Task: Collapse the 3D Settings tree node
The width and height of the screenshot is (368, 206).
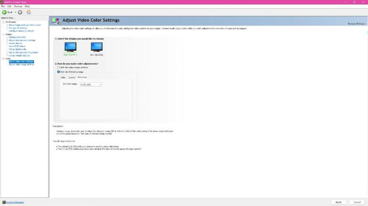Action: (2, 22)
